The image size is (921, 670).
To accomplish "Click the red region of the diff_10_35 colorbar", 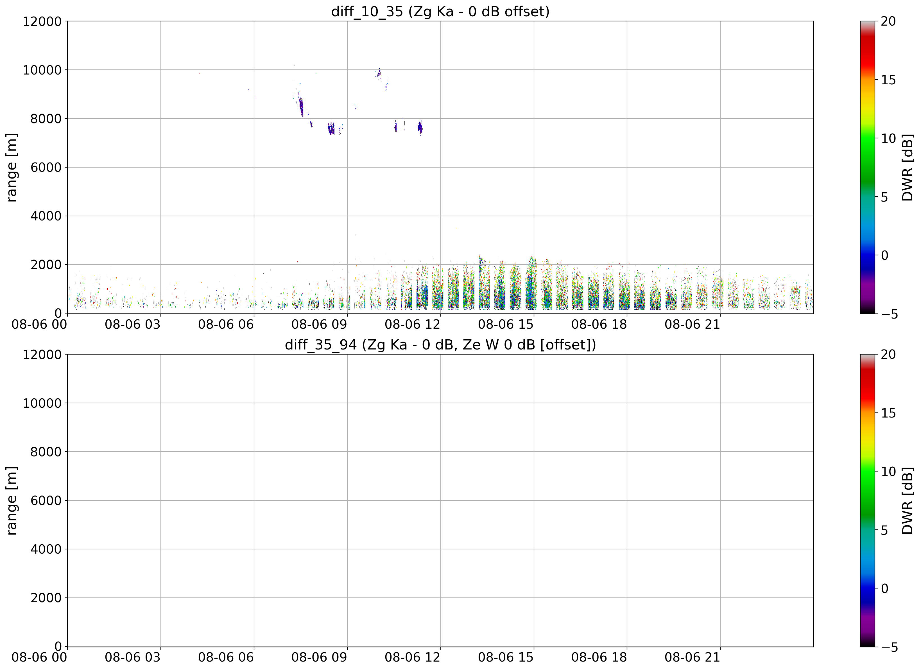I will (x=868, y=53).
